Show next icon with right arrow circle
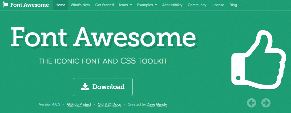 pyautogui.click(x=266, y=103)
